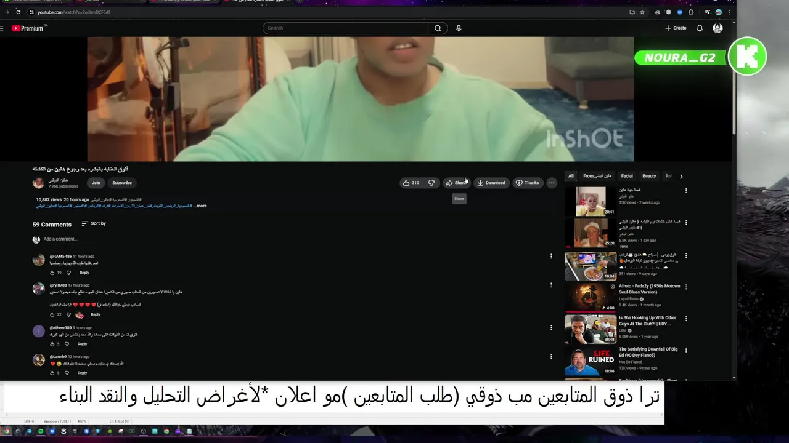Show more filter chips with right arrow
Screen dimensions: 789x443
[681, 177]
